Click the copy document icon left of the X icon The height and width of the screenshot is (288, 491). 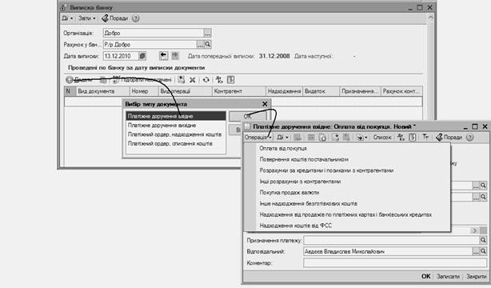(182, 79)
